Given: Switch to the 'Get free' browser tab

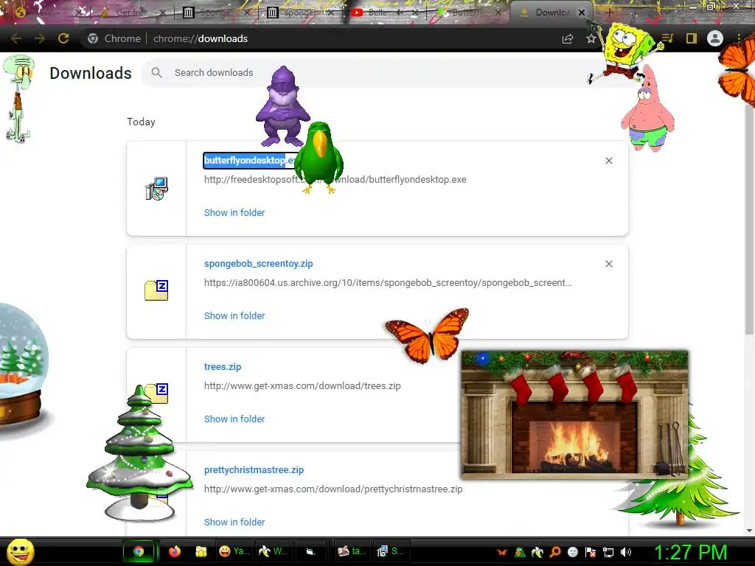Looking at the screenshot, I should pyautogui.click(x=132, y=13).
